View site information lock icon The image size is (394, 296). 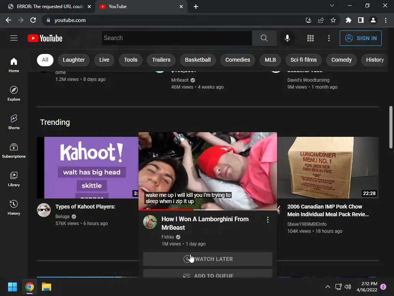pos(48,20)
